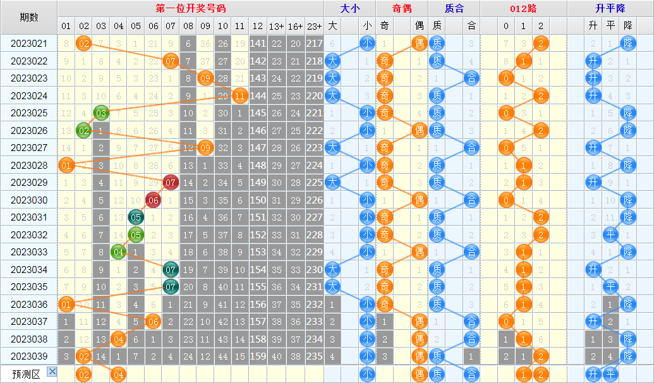Click the 13+ number column header
This screenshot has width=654, height=383.
point(277,26)
